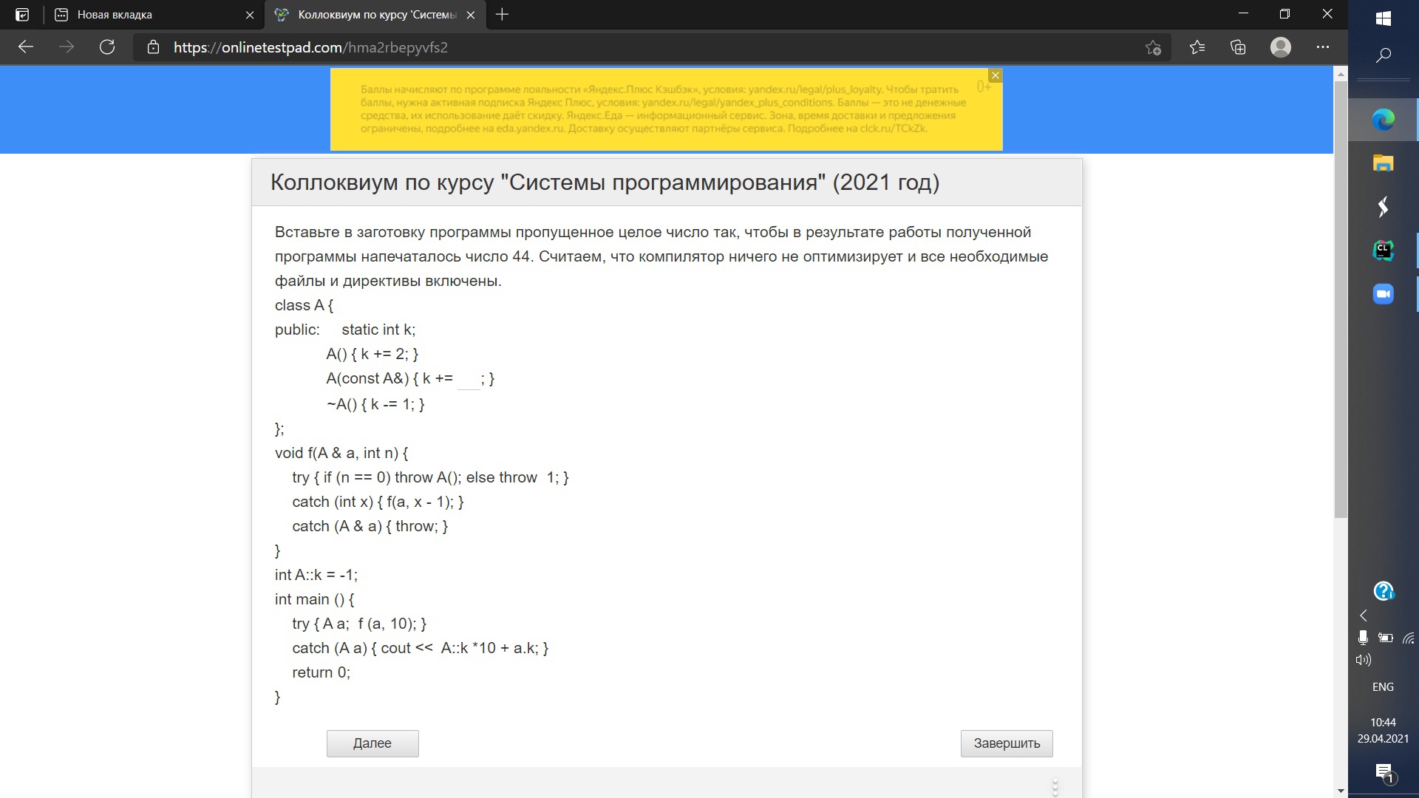This screenshot has width=1419, height=798.
Task: Open the white lightning-bolt app on the taskbar
Action: [x=1384, y=207]
